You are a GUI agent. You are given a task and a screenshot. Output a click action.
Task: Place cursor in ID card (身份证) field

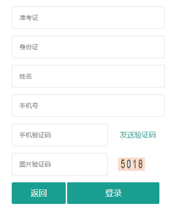(88, 47)
